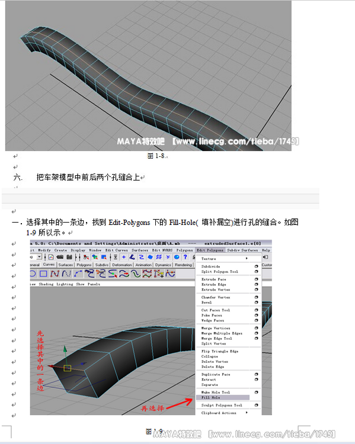Click the clapboard scene icon in status line
This screenshot has width=355, height=444.
(x=60, y=257)
